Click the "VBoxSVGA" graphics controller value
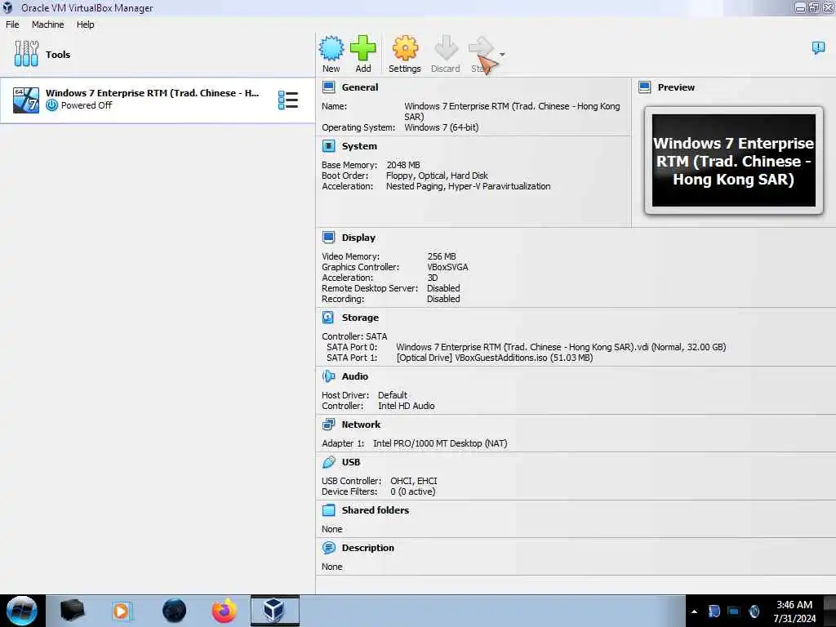The height and width of the screenshot is (627, 836). [x=447, y=267]
